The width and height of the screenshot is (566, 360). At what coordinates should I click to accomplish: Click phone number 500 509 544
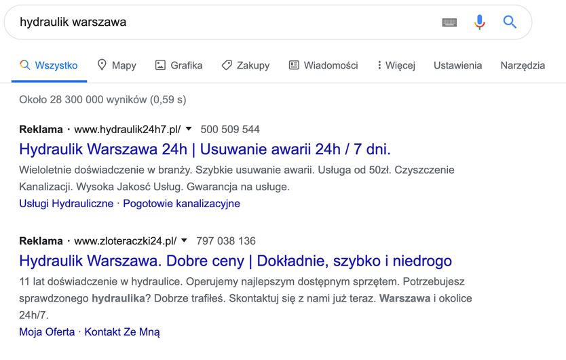pyautogui.click(x=230, y=130)
